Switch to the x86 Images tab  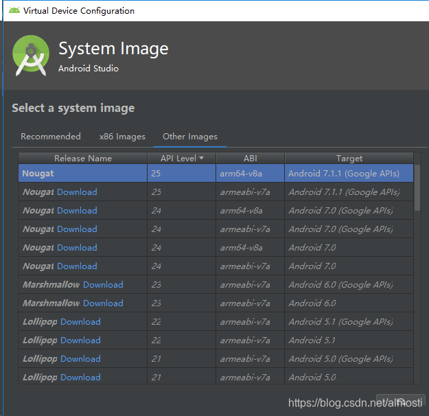[x=122, y=137]
